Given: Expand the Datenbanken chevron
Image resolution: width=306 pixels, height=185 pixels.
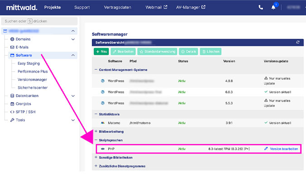Looking at the screenshot, I should [73, 96].
